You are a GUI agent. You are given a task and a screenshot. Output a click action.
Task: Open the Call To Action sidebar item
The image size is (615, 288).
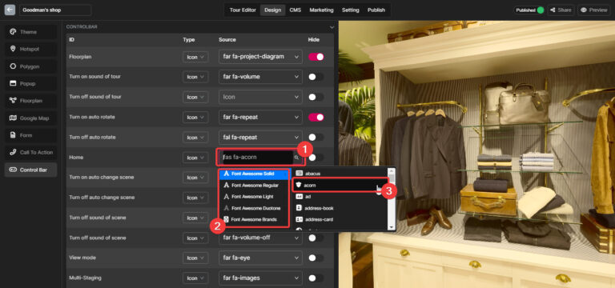pyautogui.click(x=30, y=153)
